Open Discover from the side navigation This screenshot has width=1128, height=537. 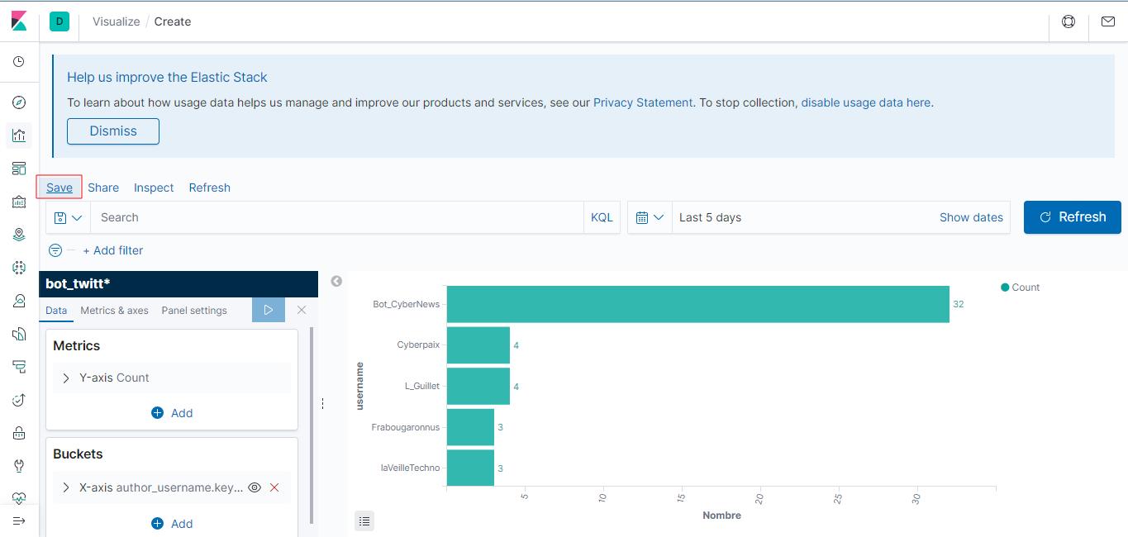19,102
